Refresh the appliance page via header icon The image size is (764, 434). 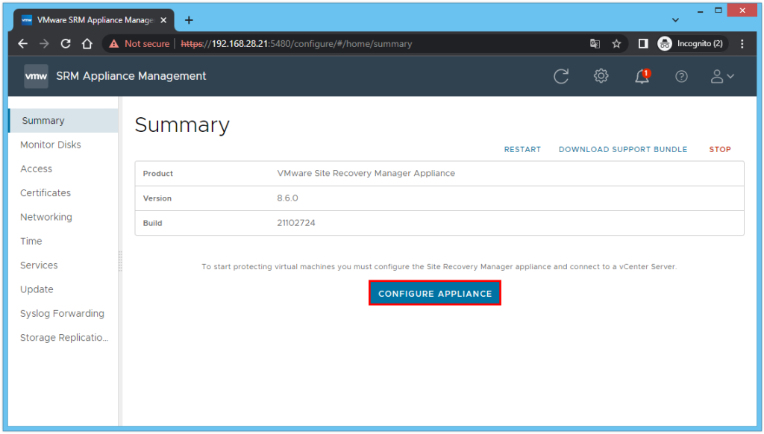click(x=561, y=77)
